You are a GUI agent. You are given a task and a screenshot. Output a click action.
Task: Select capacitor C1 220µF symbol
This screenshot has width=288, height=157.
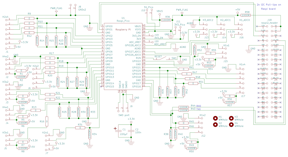click(x=119, y=131)
